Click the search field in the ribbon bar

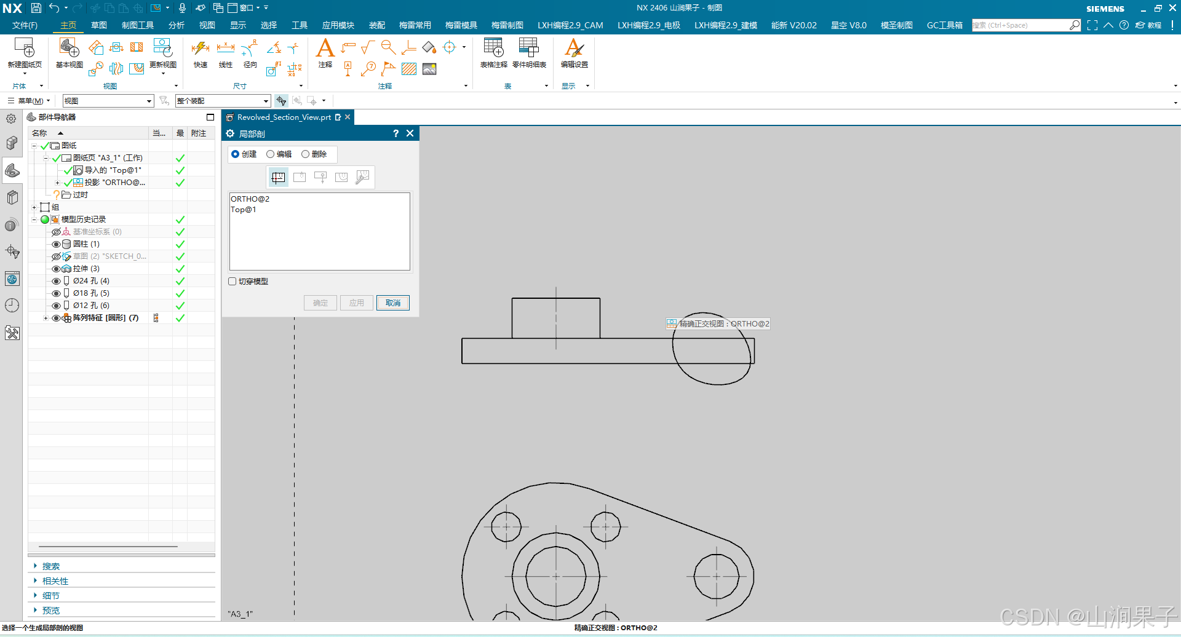click(1020, 25)
